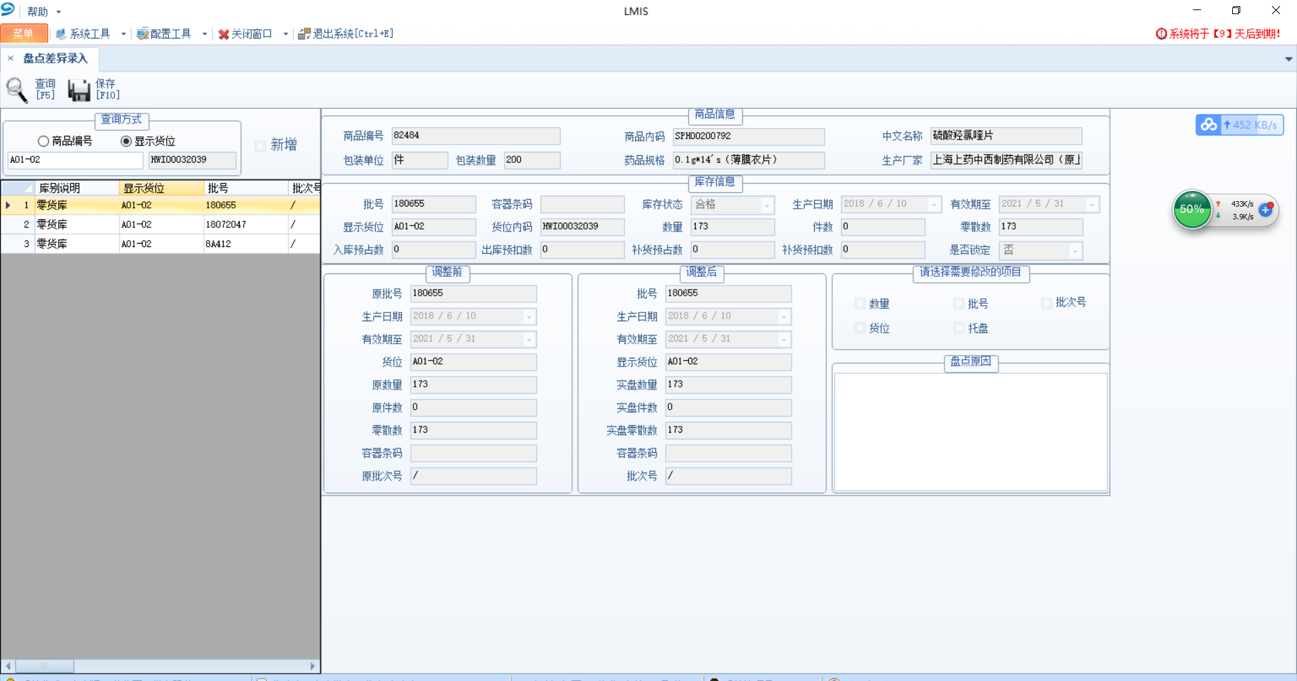Screen dimensions: 1297x681
Task: Tick the 新增 checkbox
Action: [x=260, y=145]
